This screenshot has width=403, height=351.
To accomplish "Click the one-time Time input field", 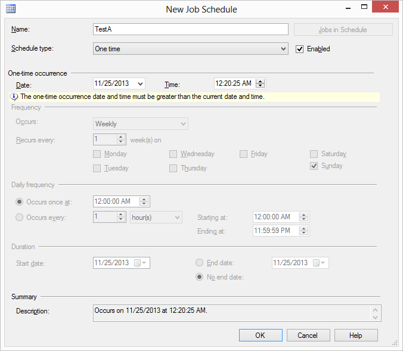I will pyautogui.click(x=235, y=84).
